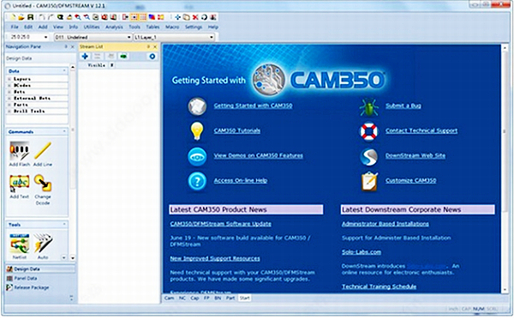Select Design Data in navigation pane
The width and height of the screenshot is (514, 320).
[x=40, y=269]
